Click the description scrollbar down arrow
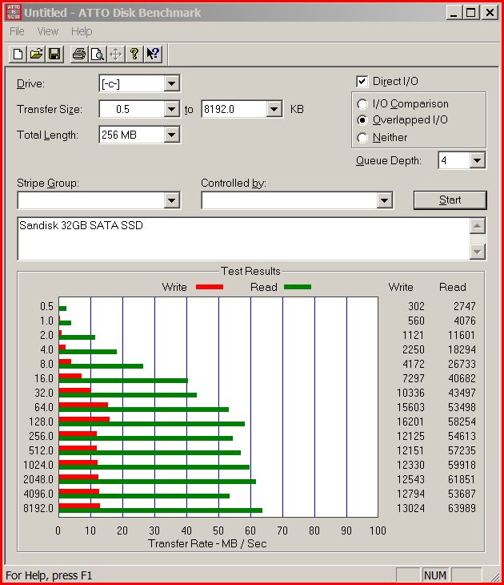504x585 pixels. pos(477,252)
